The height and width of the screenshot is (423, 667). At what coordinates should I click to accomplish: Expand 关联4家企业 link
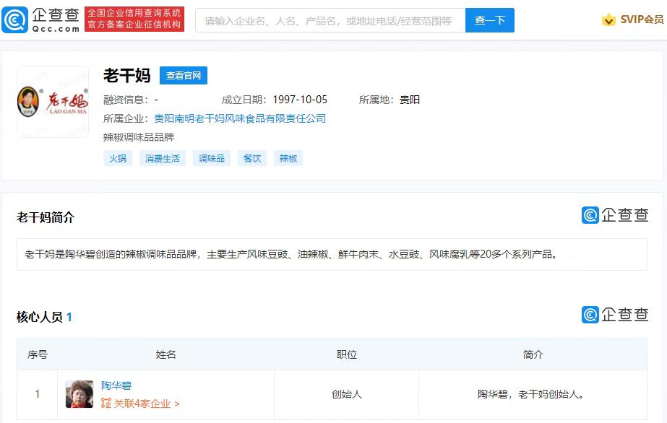146,404
